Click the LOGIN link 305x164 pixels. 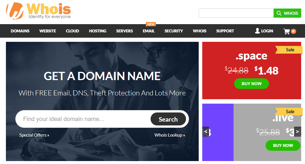[264, 31]
